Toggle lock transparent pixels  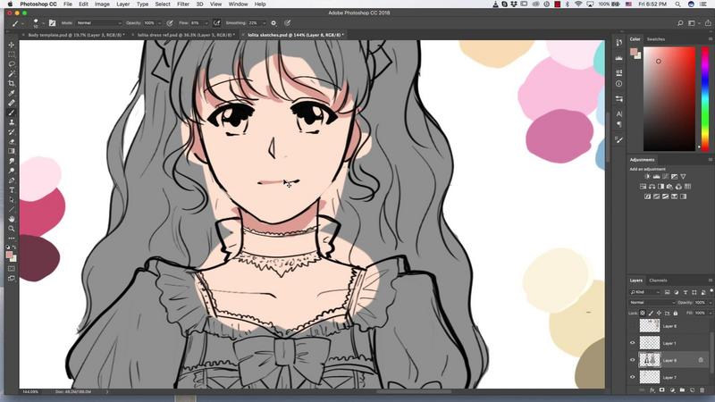pyautogui.click(x=643, y=314)
